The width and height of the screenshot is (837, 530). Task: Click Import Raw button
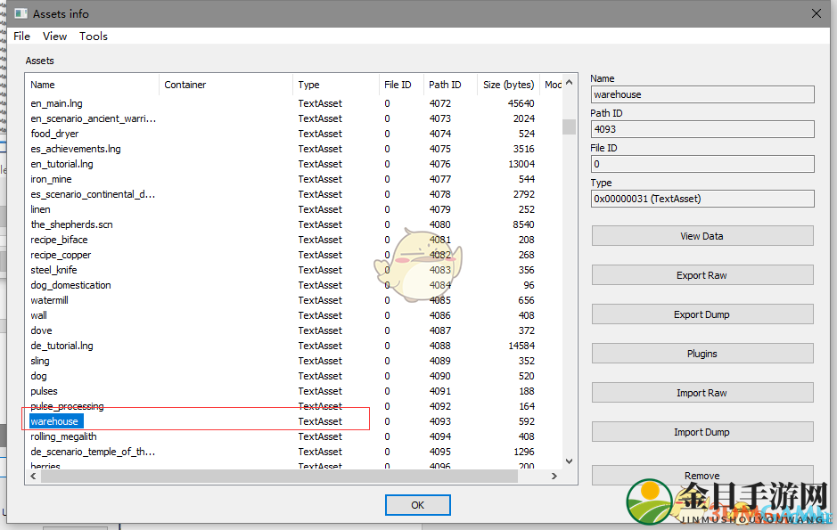pos(702,393)
